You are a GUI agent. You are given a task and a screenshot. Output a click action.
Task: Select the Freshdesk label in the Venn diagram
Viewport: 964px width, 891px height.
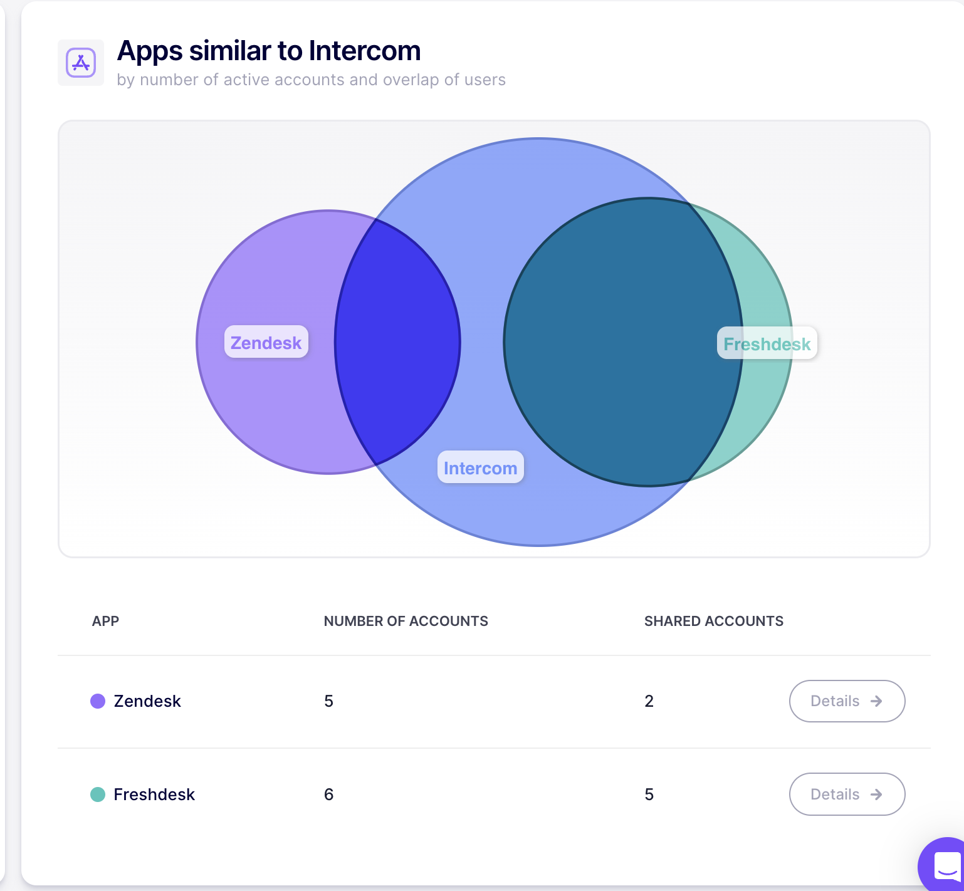(767, 343)
